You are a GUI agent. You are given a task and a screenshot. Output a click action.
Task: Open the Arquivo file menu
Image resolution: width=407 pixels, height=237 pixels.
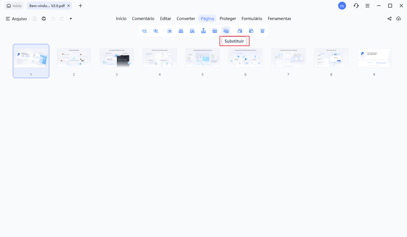coord(16,19)
